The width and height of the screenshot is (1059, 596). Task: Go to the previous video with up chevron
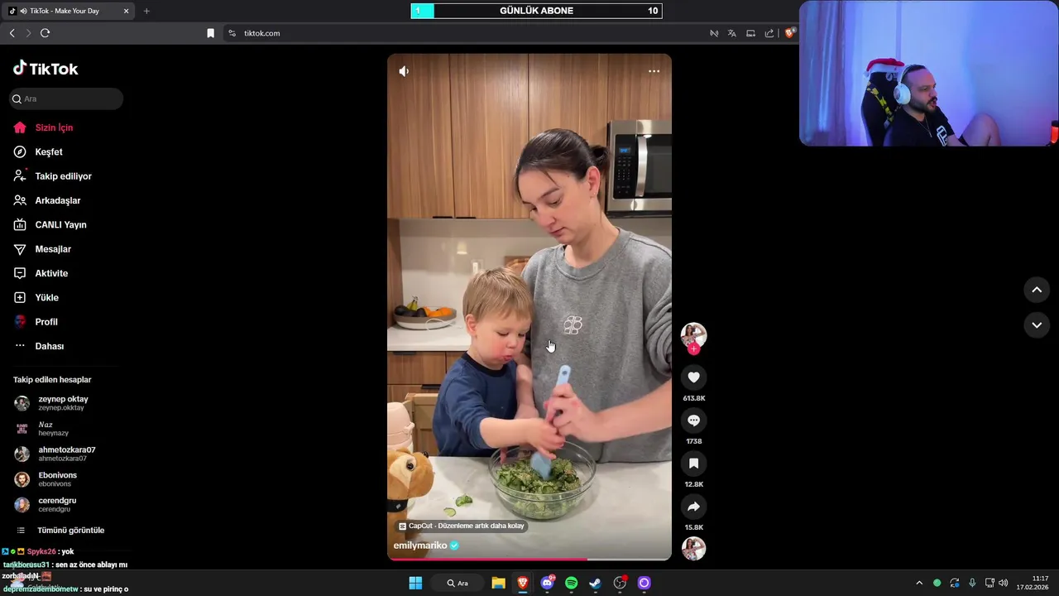(x=1037, y=290)
